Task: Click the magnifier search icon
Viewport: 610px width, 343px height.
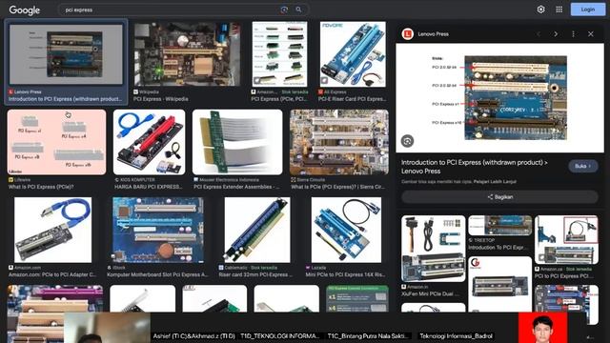Action: 298,10
